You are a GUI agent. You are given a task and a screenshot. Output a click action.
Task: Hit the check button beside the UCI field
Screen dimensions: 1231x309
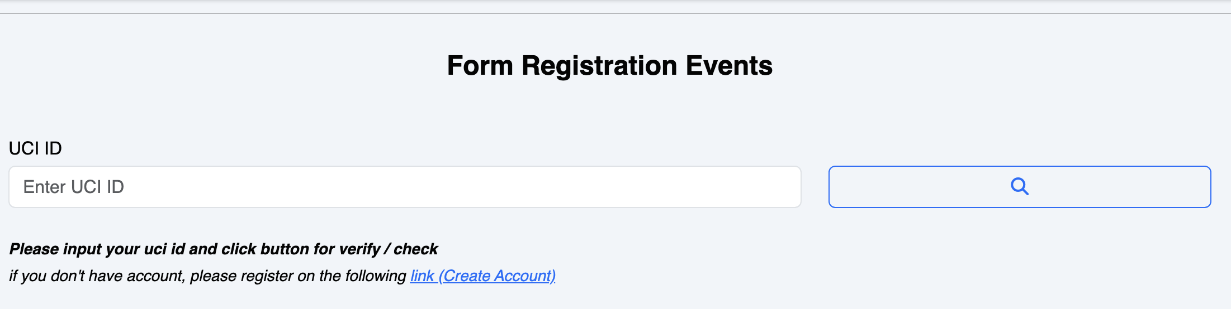(1019, 186)
